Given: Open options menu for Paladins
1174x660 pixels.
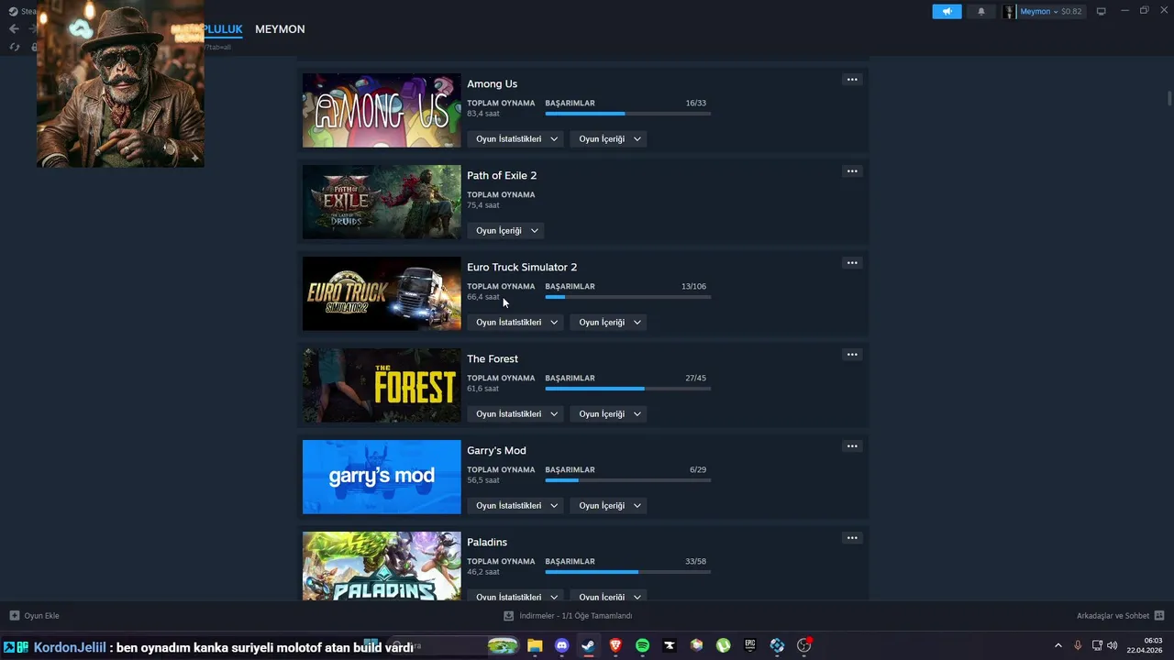Looking at the screenshot, I should pyautogui.click(x=852, y=538).
